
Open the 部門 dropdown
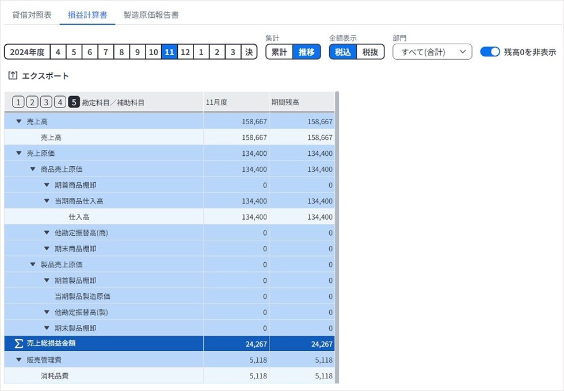[432, 52]
